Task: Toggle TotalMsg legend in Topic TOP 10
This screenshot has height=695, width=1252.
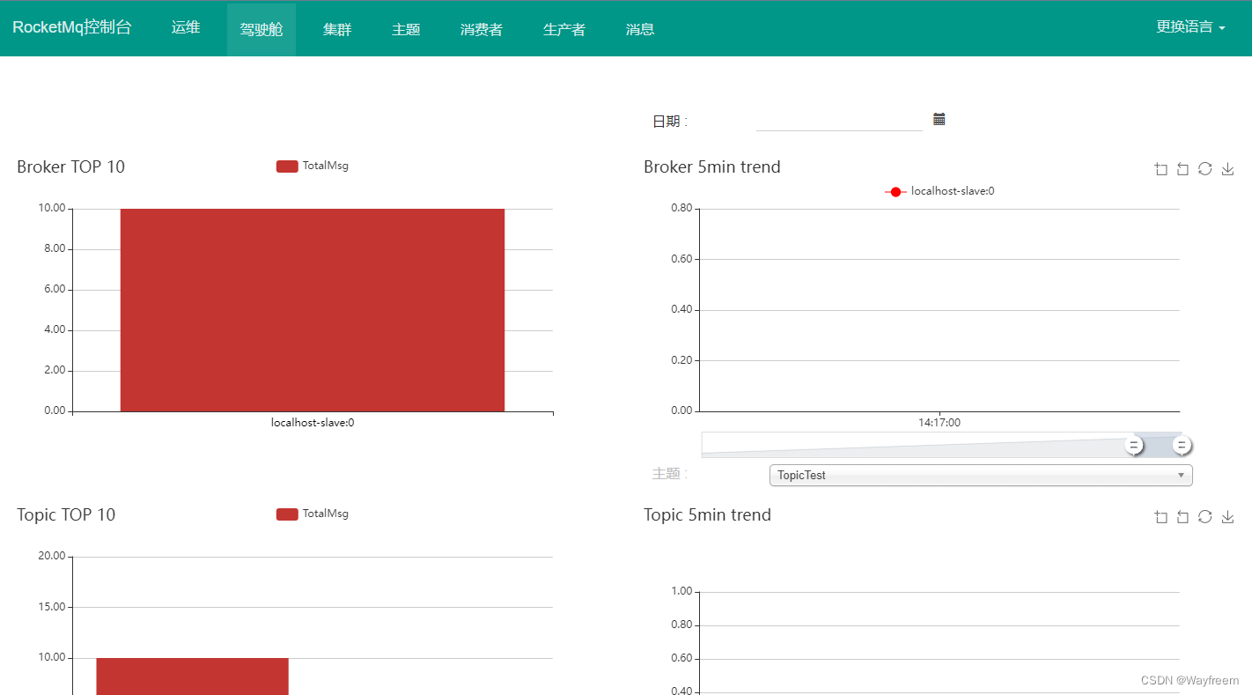Action: (x=313, y=514)
